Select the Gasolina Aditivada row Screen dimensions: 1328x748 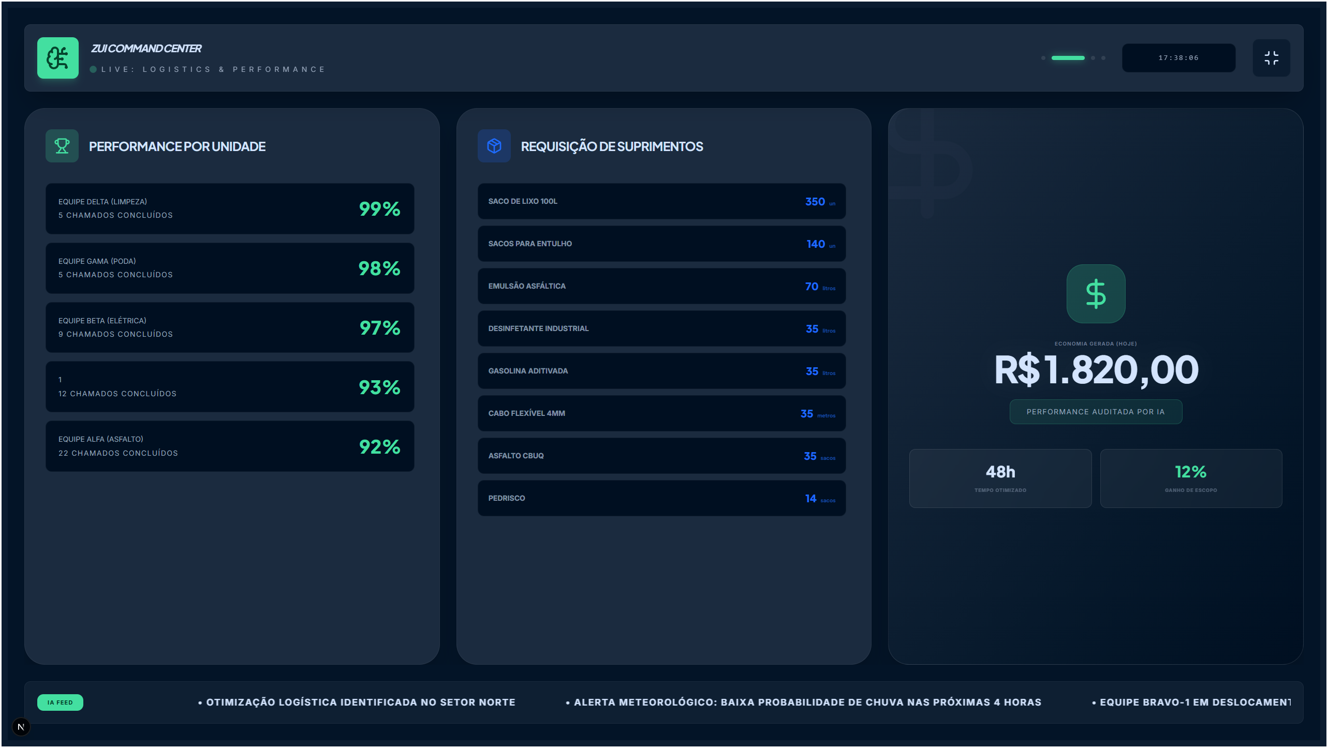pyautogui.click(x=661, y=371)
